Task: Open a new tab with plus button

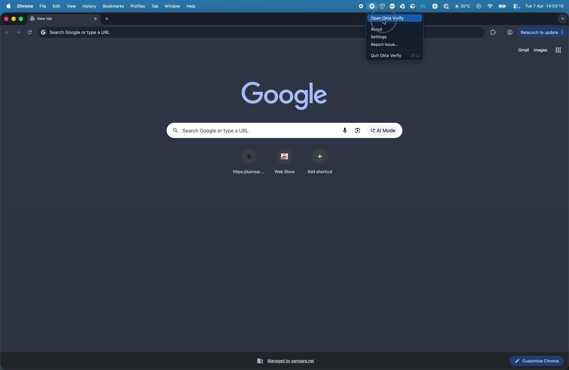Action: 107,19
